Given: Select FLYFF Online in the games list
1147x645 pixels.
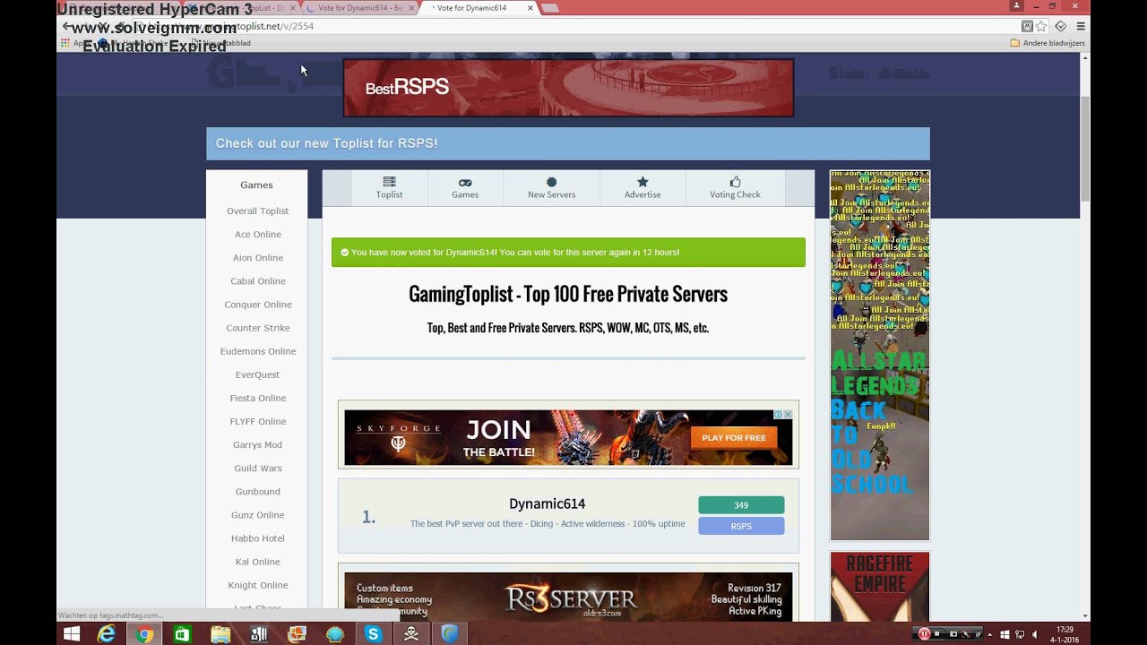Looking at the screenshot, I should (257, 421).
